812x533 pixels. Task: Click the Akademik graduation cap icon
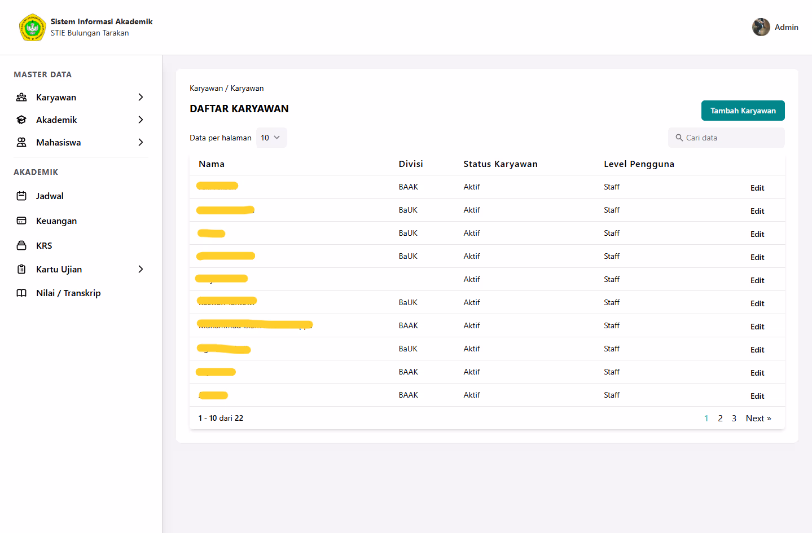click(21, 120)
